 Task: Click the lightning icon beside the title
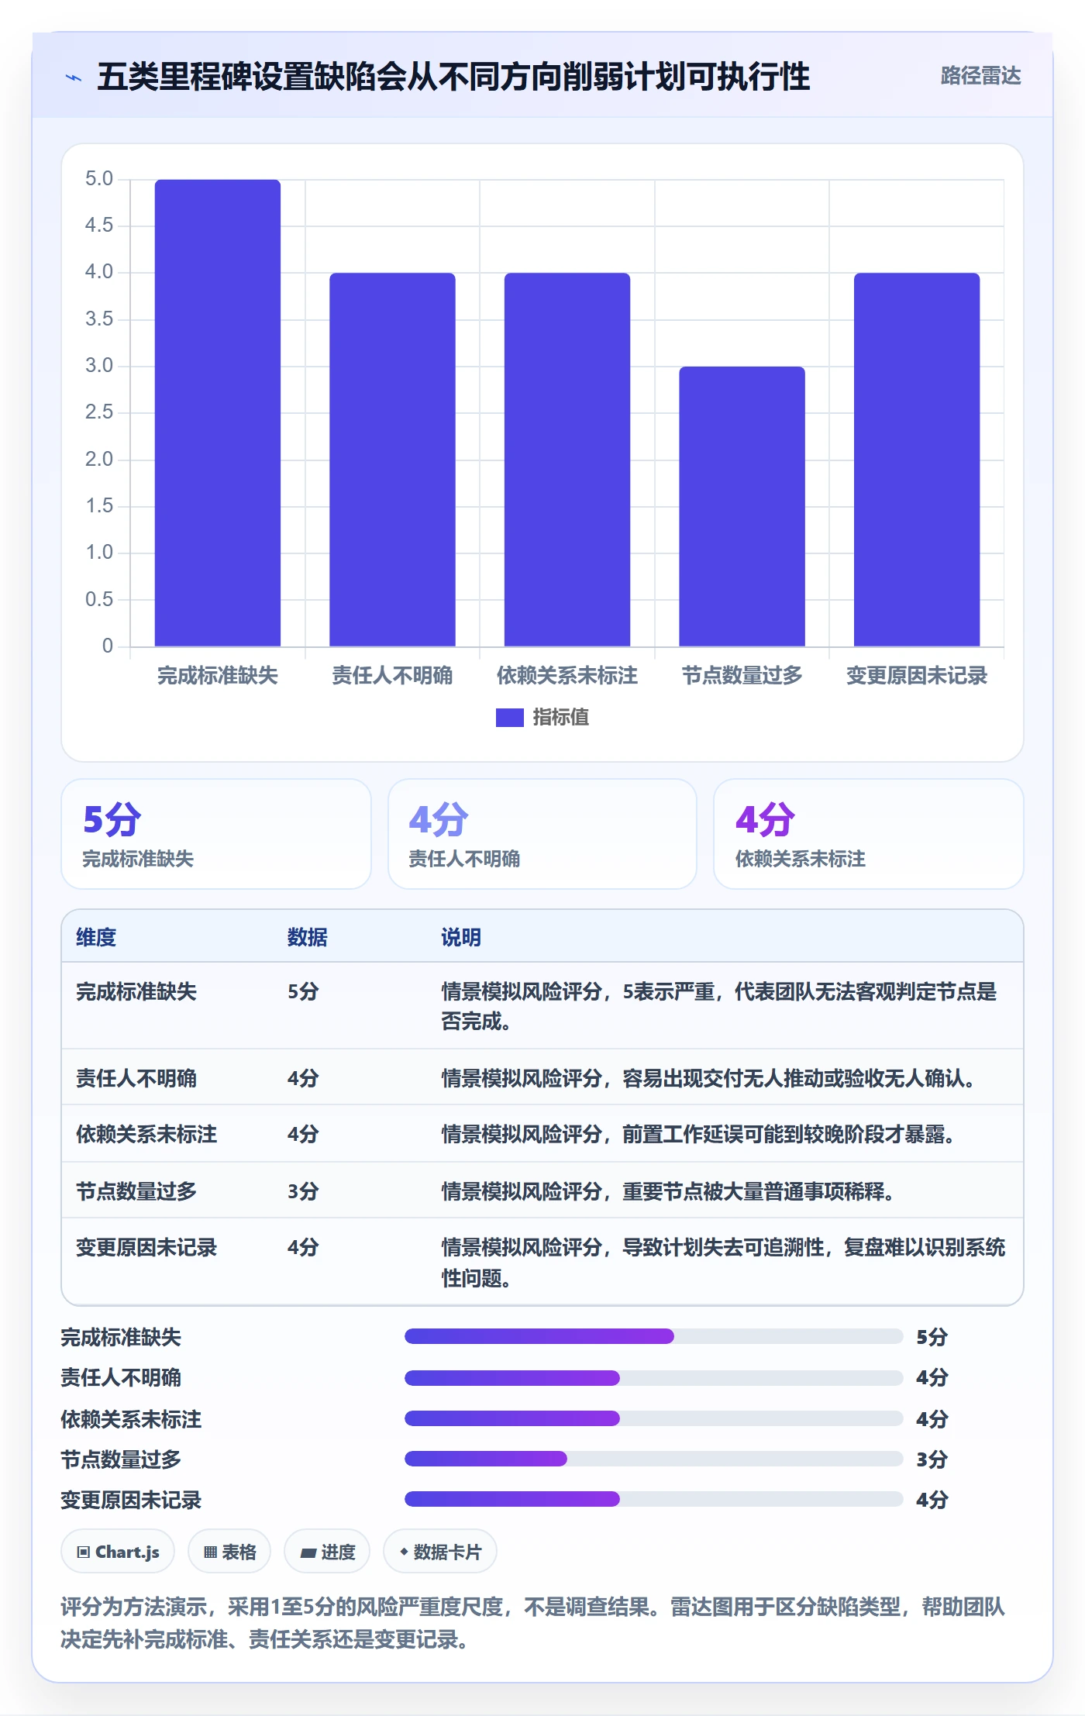click(74, 77)
